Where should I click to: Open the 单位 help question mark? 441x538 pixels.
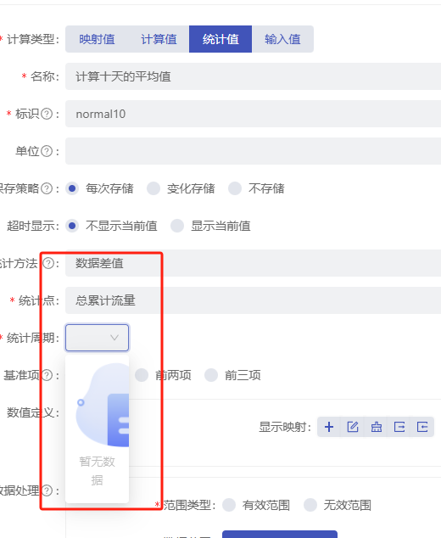click(47, 151)
